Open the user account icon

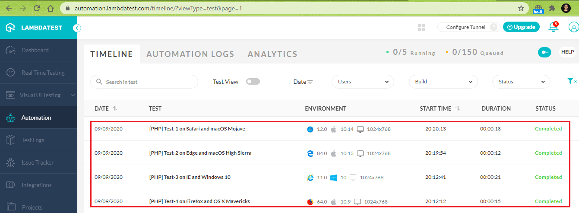pyautogui.click(x=573, y=28)
